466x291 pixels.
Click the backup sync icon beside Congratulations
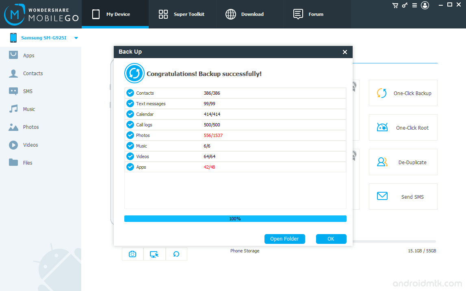click(x=134, y=73)
